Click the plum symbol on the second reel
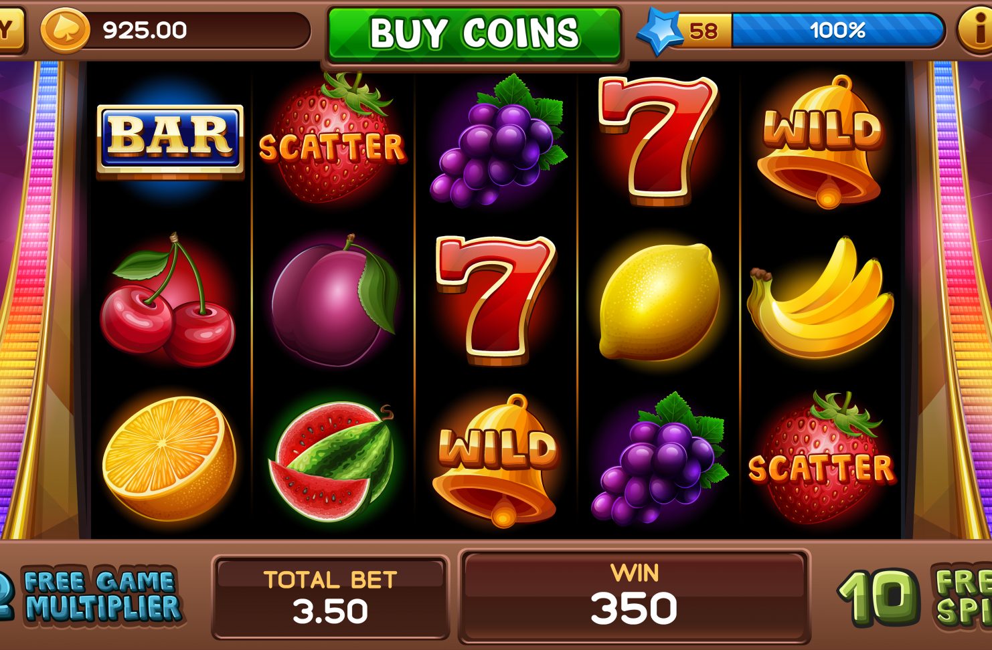The image size is (992, 650). click(x=334, y=300)
